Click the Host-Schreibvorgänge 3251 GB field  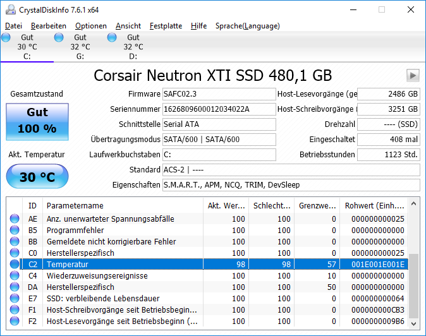(389, 109)
